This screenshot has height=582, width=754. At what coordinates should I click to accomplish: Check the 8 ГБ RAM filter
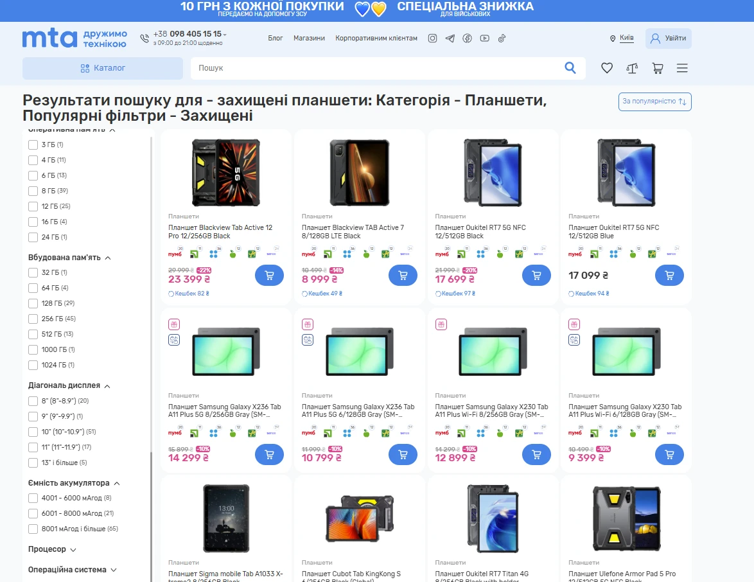33,191
